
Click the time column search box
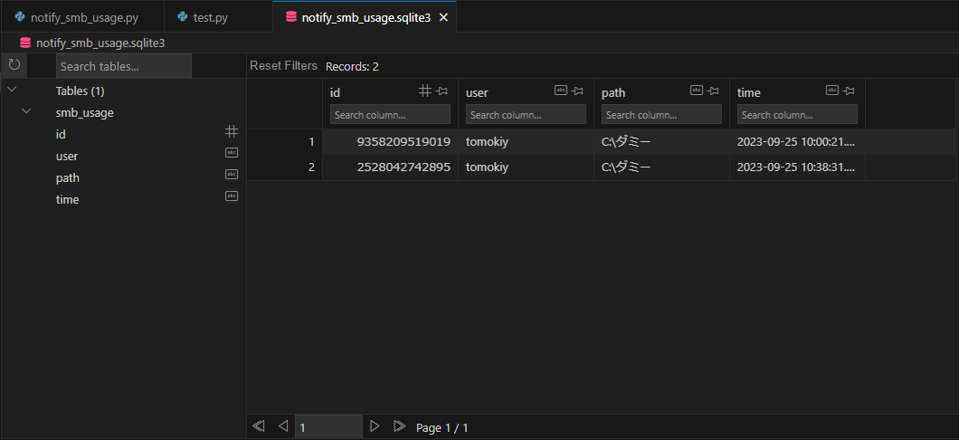tap(797, 115)
